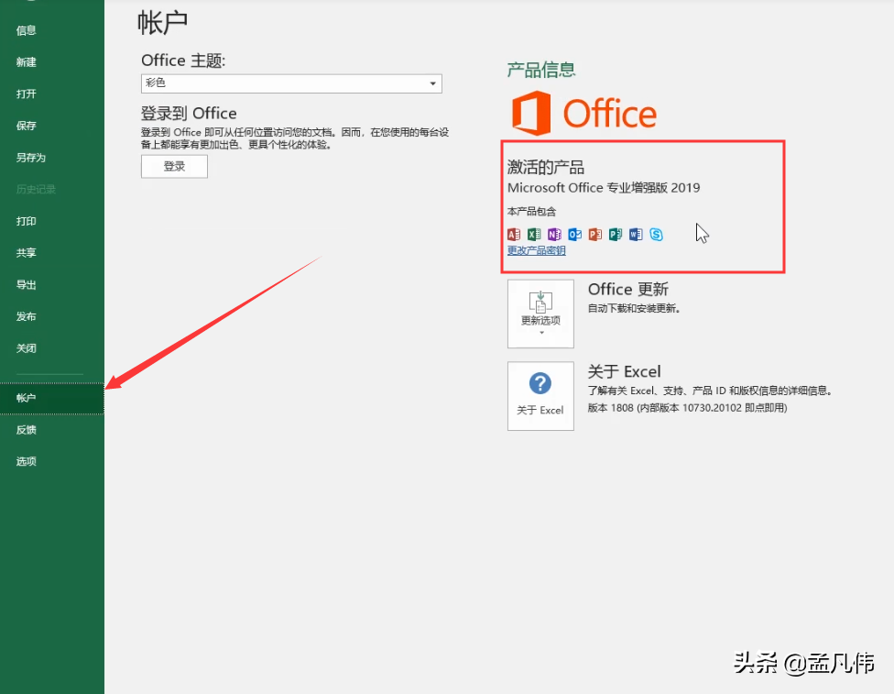Click the 关于 Excel question mark button
894x694 pixels.
(540, 396)
